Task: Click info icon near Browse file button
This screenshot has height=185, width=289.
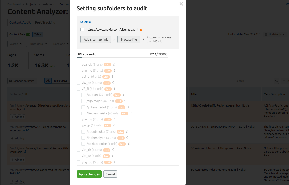Action: (x=144, y=39)
